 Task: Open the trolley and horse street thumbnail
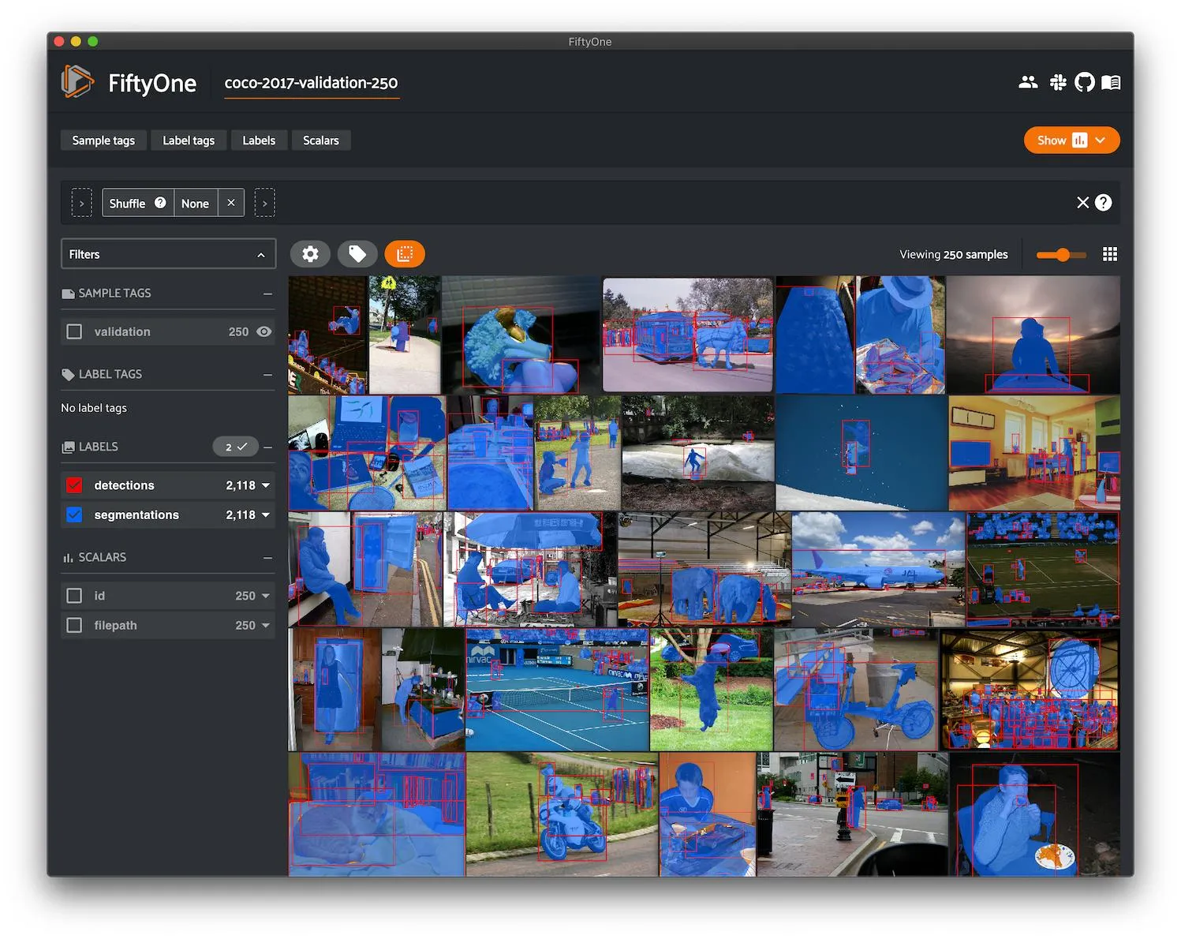pos(688,335)
